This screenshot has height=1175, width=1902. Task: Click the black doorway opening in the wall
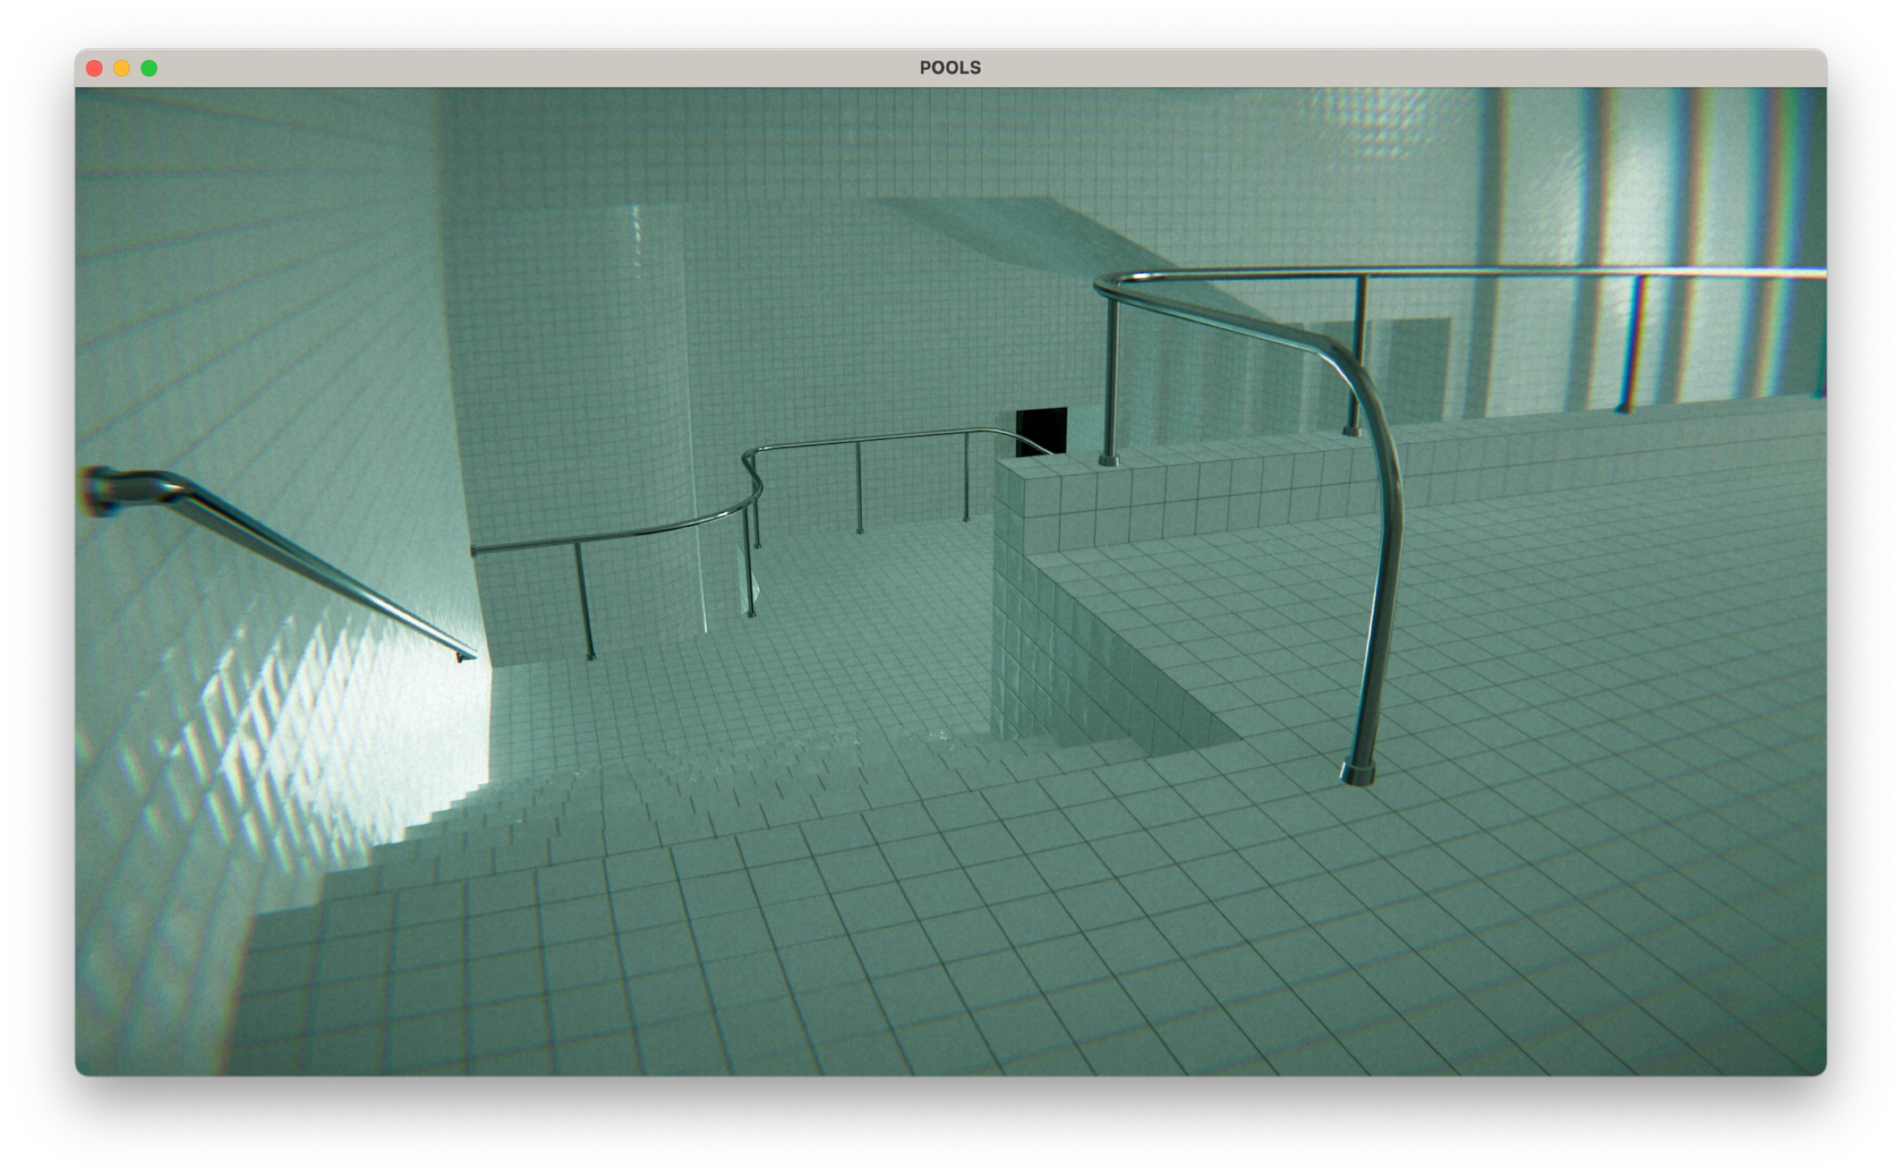tap(1041, 432)
